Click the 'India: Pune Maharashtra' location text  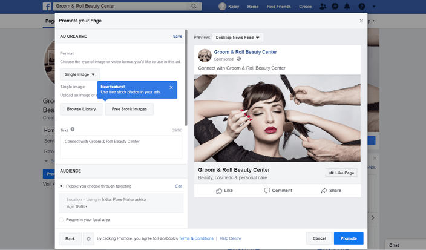123,200
